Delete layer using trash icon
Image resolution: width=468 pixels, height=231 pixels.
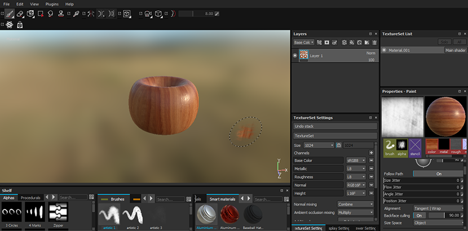pos(374,42)
